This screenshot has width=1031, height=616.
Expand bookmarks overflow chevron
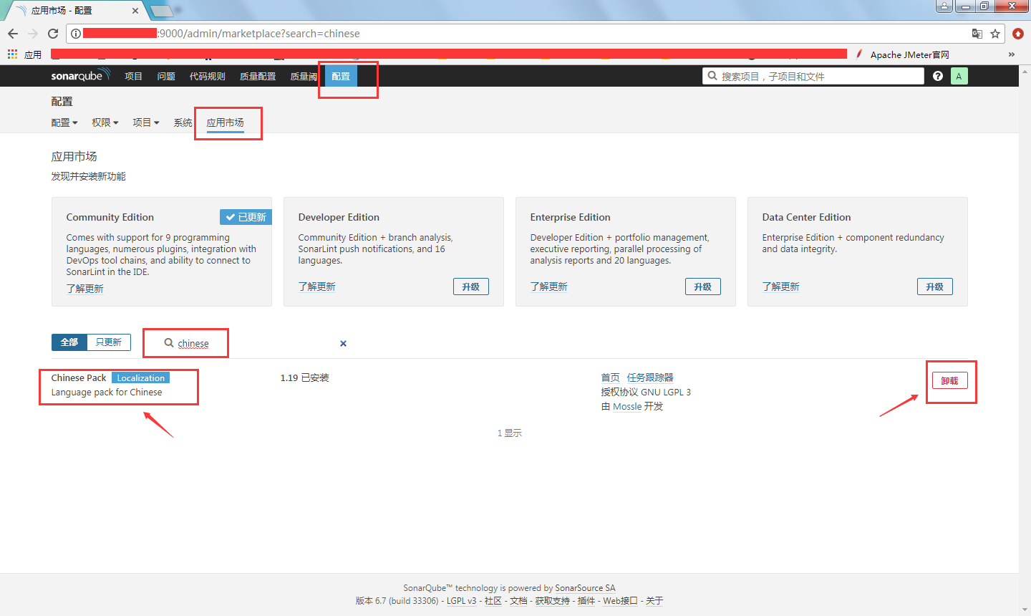pos(1012,54)
